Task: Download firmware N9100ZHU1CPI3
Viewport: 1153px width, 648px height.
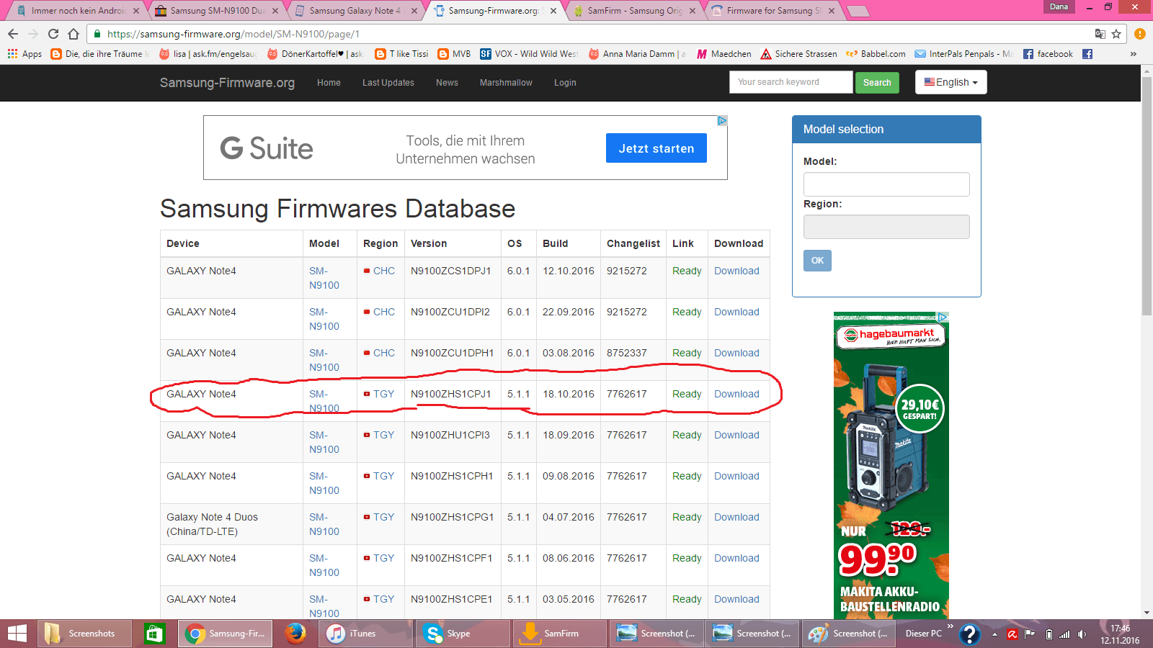Action: pyautogui.click(x=736, y=435)
